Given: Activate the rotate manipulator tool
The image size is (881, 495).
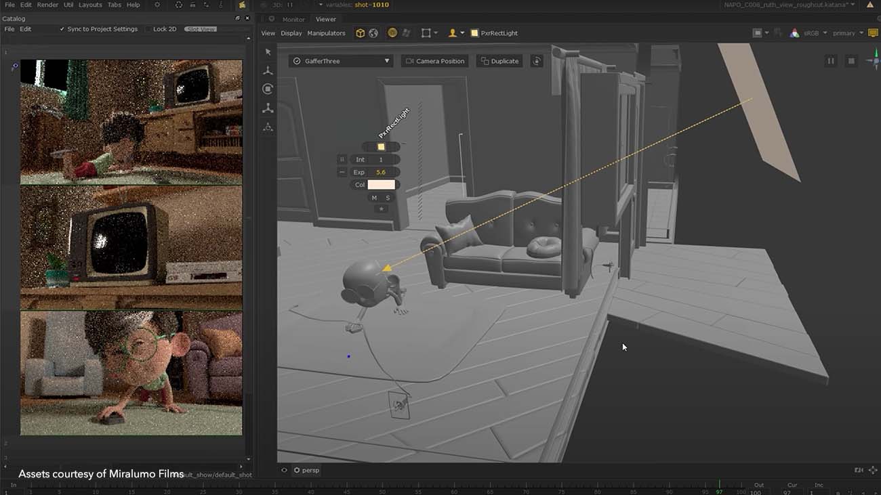Looking at the screenshot, I should (268, 89).
